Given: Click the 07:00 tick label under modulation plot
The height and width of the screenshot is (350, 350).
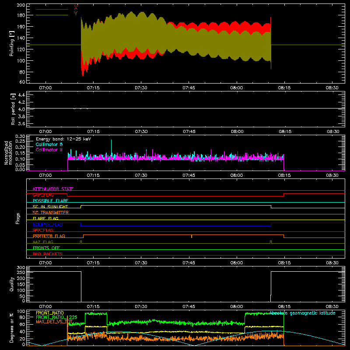Looking at the screenshot, I should (x=45, y=175).
